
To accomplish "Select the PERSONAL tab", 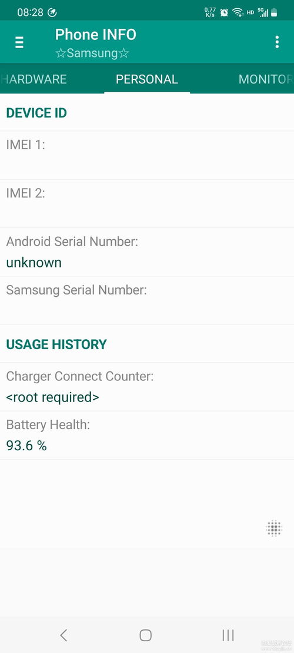I will pos(147,79).
